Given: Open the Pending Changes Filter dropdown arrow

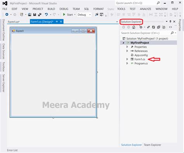Looking at the screenshot, I should click(144, 27).
